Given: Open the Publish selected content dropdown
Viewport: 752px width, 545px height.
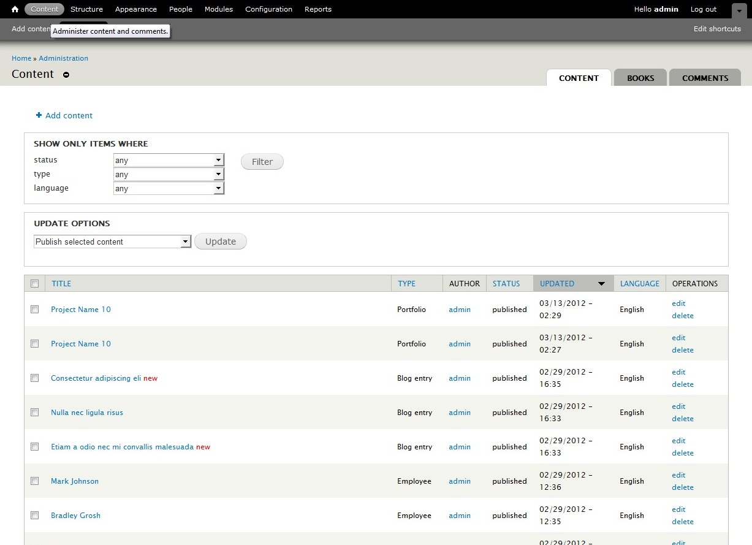Looking at the screenshot, I should pyautogui.click(x=113, y=242).
